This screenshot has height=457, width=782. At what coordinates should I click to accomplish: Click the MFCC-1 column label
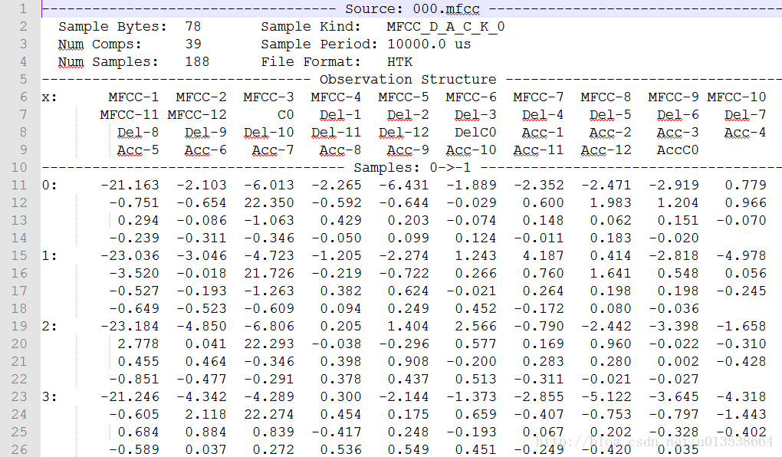(133, 97)
